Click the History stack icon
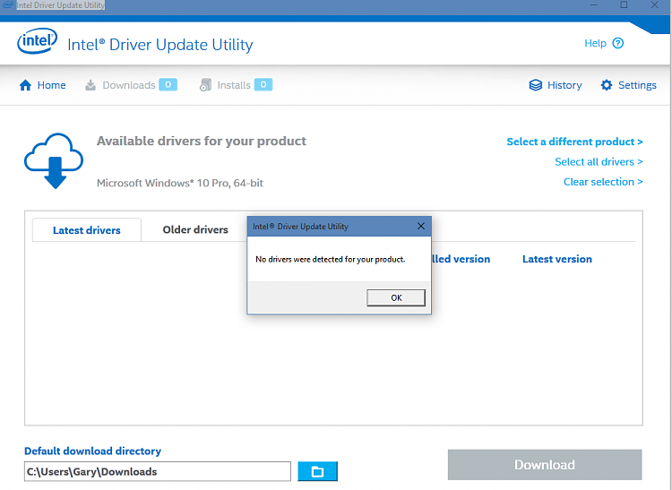 tap(536, 85)
